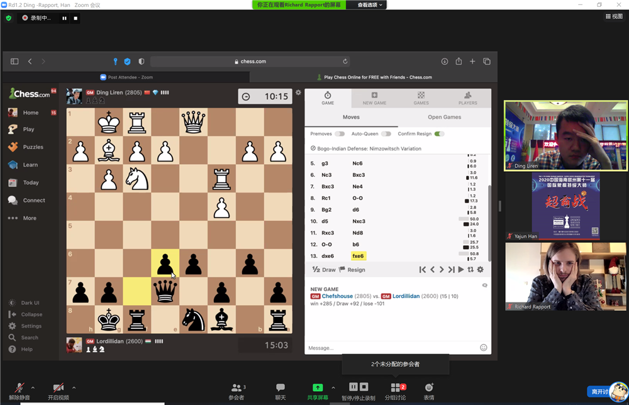Step back one move
Screen dimensions: 629x405
(x=433, y=270)
